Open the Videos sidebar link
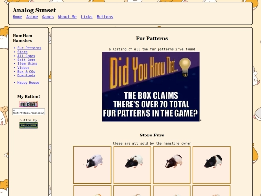The width and height of the screenshot is (261, 196). point(23,67)
